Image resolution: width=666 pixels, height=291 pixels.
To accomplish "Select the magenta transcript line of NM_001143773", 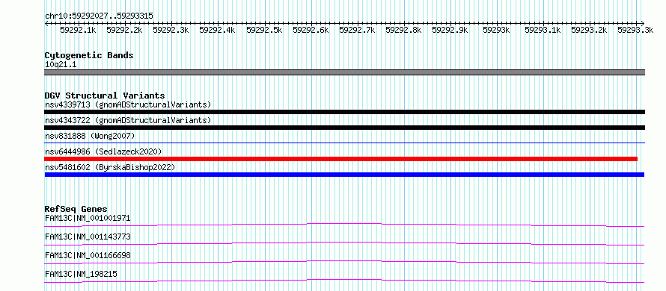I will pos(344,243).
